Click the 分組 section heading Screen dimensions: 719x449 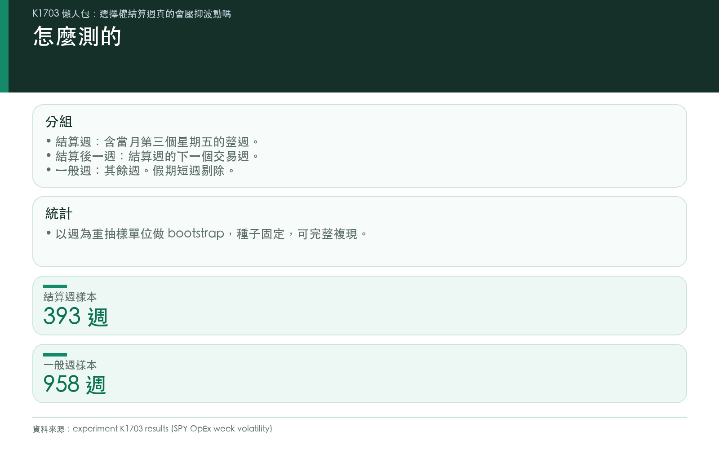pyautogui.click(x=59, y=122)
